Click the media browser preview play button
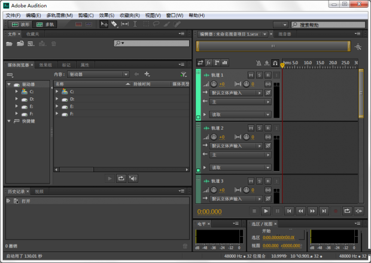 (110, 178)
